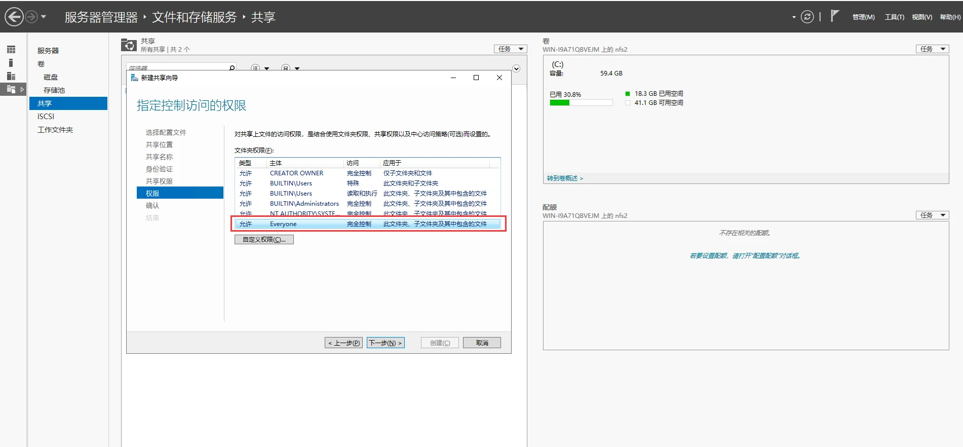
Task: Click the 下一步(N) button
Action: [386, 343]
